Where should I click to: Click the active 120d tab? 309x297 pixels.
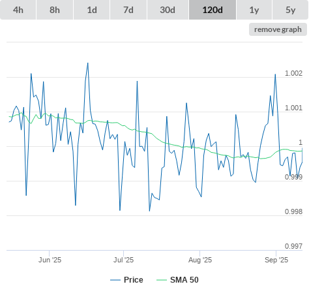pos(213,10)
